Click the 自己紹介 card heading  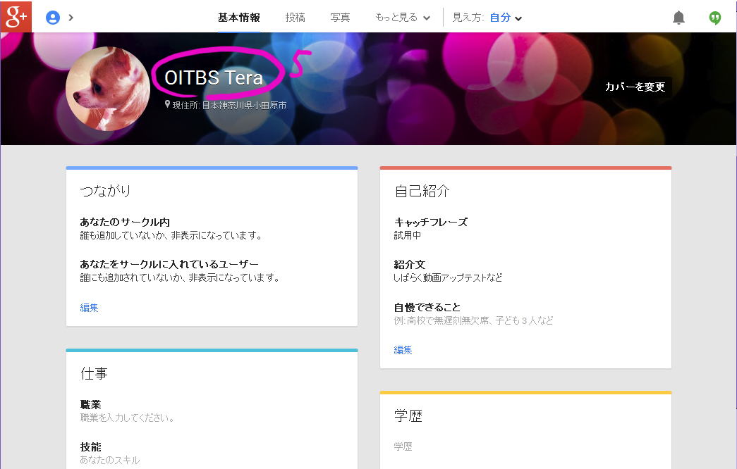tap(422, 191)
